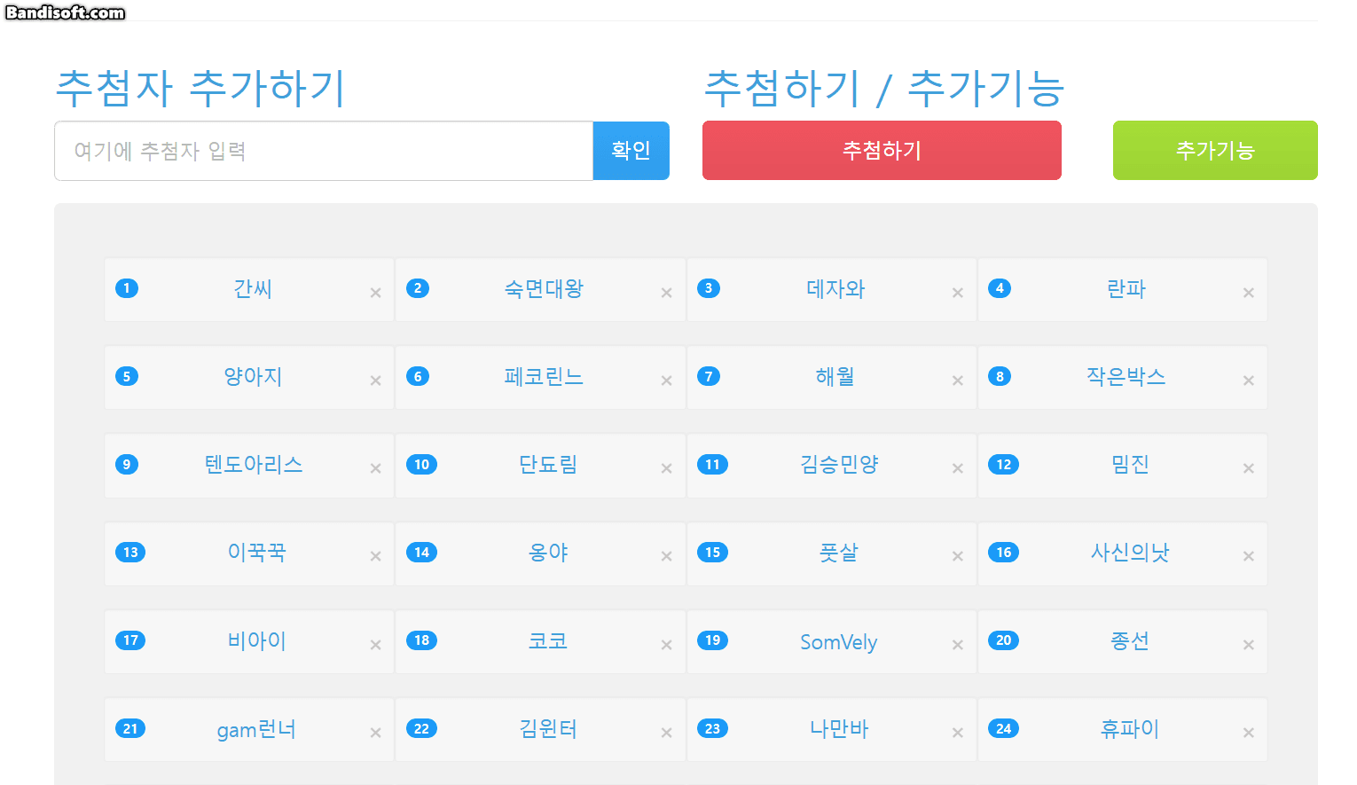Delete 풋살 using the x icon

[x=957, y=556]
